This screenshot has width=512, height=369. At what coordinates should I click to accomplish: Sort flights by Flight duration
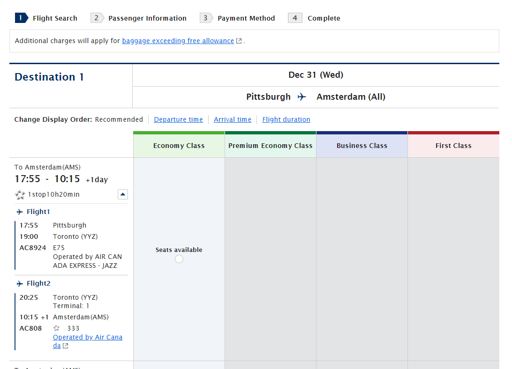click(286, 119)
